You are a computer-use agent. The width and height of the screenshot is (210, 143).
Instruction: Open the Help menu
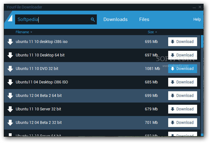click(x=197, y=19)
